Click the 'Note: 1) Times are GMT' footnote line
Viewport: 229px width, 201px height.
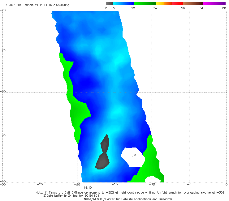tap(130, 193)
